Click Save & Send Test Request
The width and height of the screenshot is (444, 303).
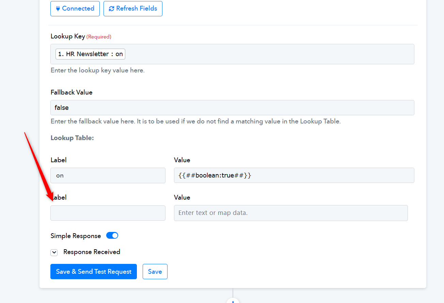click(x=94, y=271)
